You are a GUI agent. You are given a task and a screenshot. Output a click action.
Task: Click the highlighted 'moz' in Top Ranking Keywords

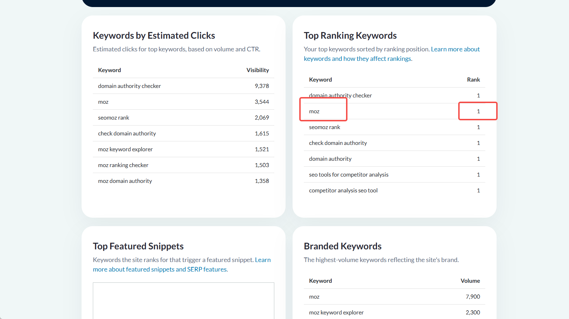314,111
